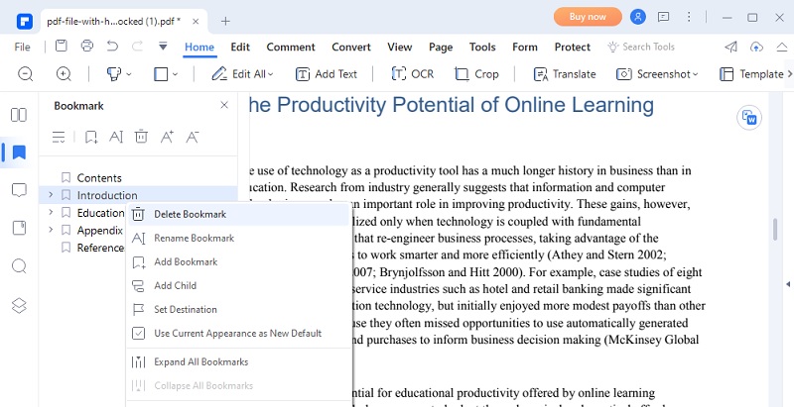Open the Protect tab
Viewport: 794px width, 407px height.
click(x=573, y=47)
